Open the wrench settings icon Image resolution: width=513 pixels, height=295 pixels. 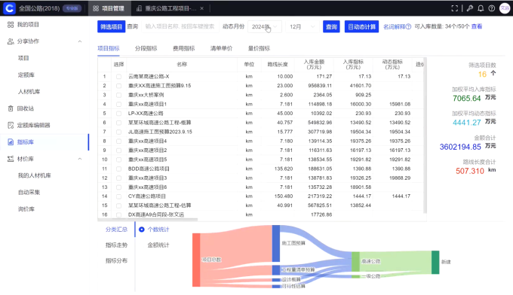(x=470, y=8)
